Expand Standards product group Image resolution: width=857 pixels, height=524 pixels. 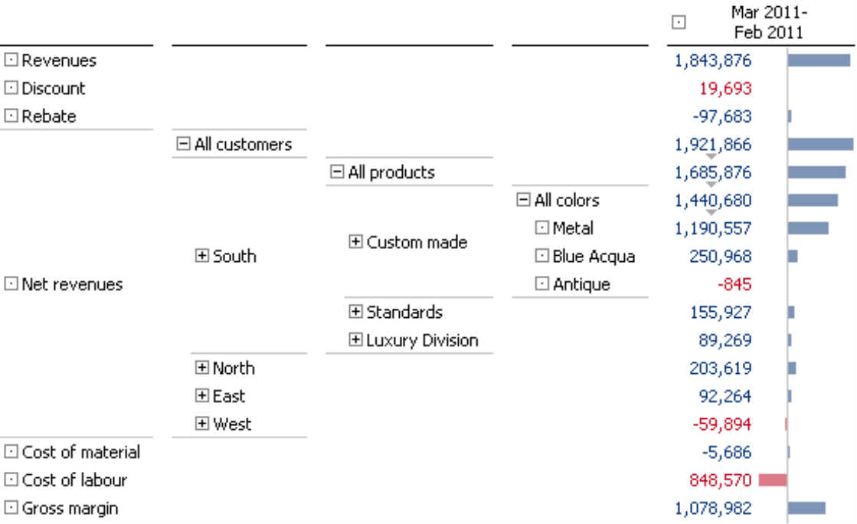(355, 312)
